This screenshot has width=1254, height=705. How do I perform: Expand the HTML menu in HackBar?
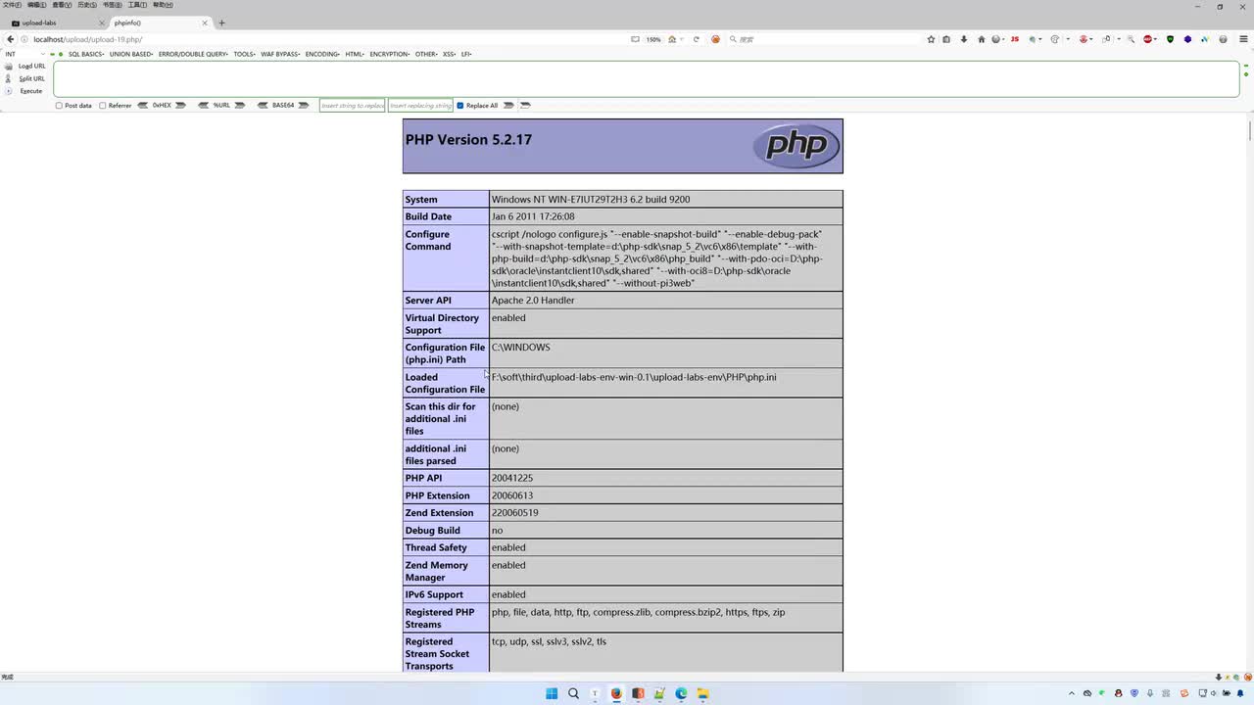tap(356, 54)
